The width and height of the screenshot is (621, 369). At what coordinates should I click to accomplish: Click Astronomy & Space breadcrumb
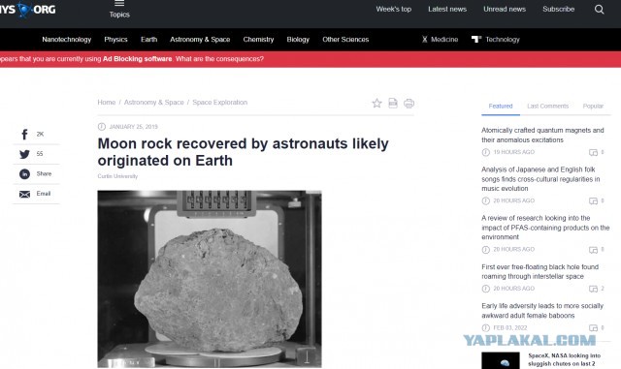[154, 102]
